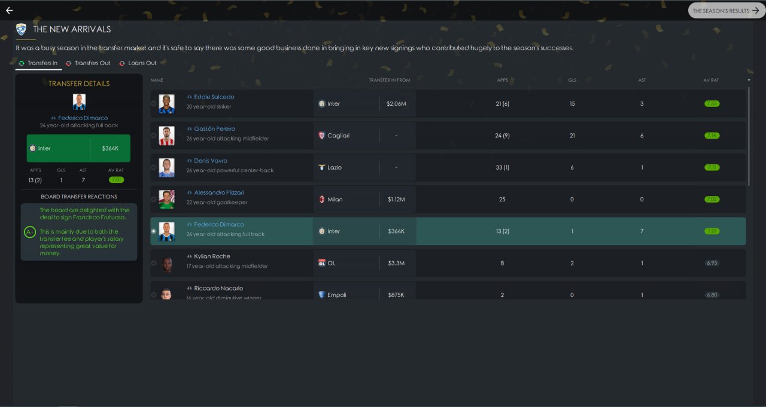Open Federico Dimarco link in the table
The width and height of the screenshot is (766, 407).
coord(218,225)
